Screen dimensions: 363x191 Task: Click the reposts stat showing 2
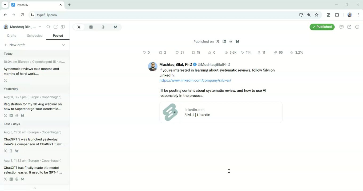coord(162,53)
